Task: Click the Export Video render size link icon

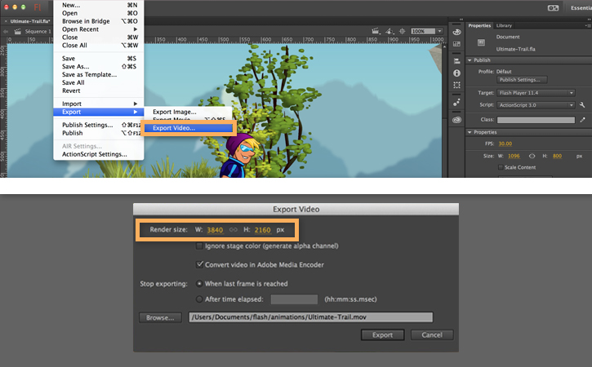Action: [x=234, y=230]
